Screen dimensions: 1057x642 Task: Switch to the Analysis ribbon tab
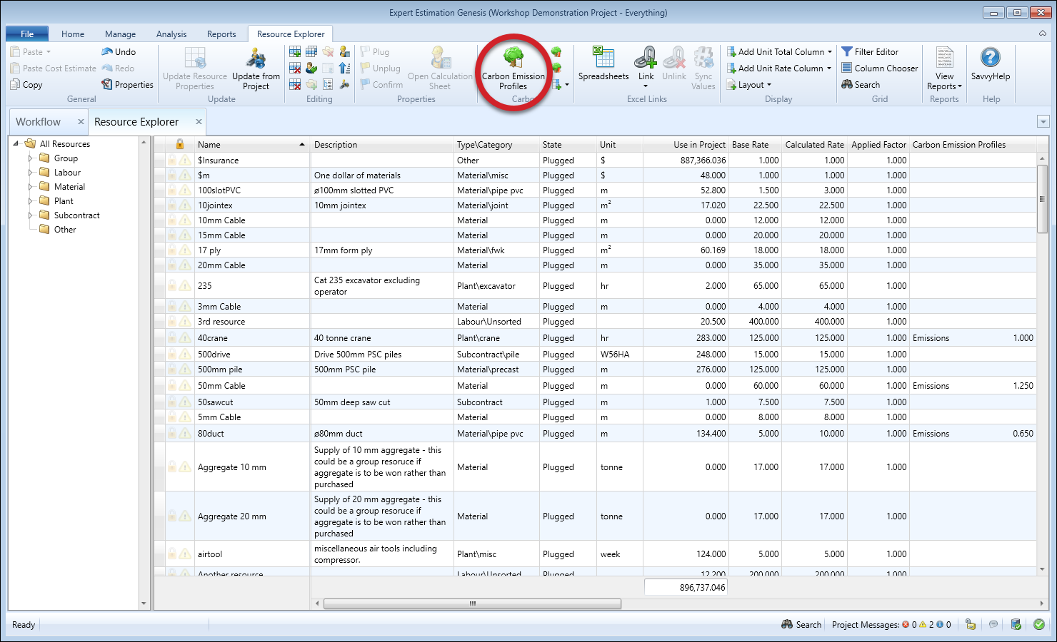pyautogui.click(x=171, y=34)
